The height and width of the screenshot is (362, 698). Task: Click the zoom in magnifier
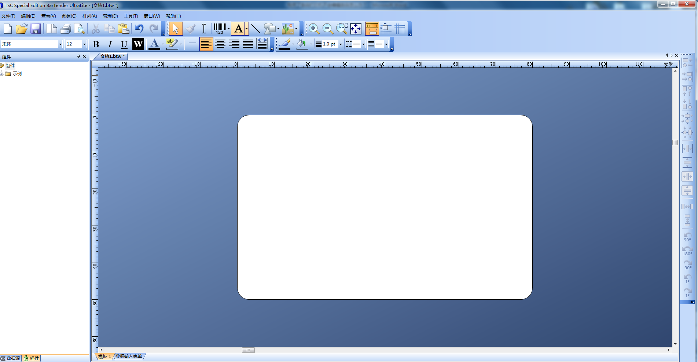click(314, 29)
